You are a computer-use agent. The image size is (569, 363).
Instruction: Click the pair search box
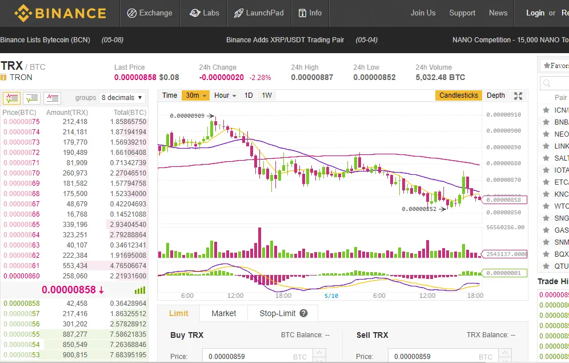[x=555, y=83]
